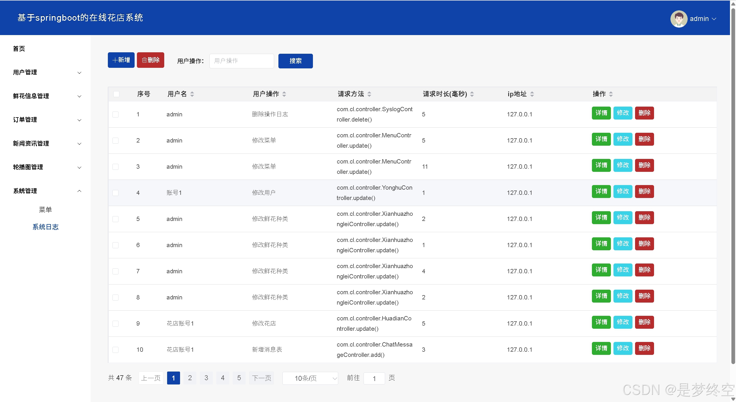Open the 菜单 submenu item
Viewport: 736px width, 402px height.
[45, 210]
